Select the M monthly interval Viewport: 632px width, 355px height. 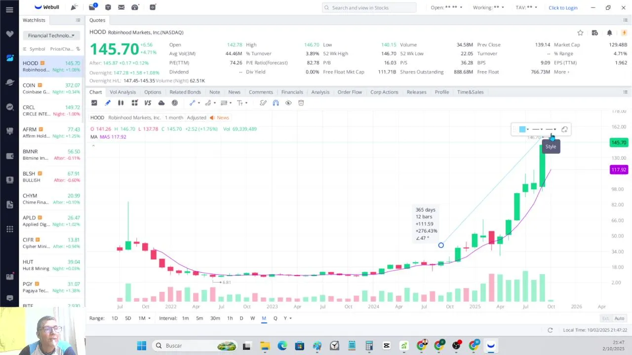pos(264,319)
